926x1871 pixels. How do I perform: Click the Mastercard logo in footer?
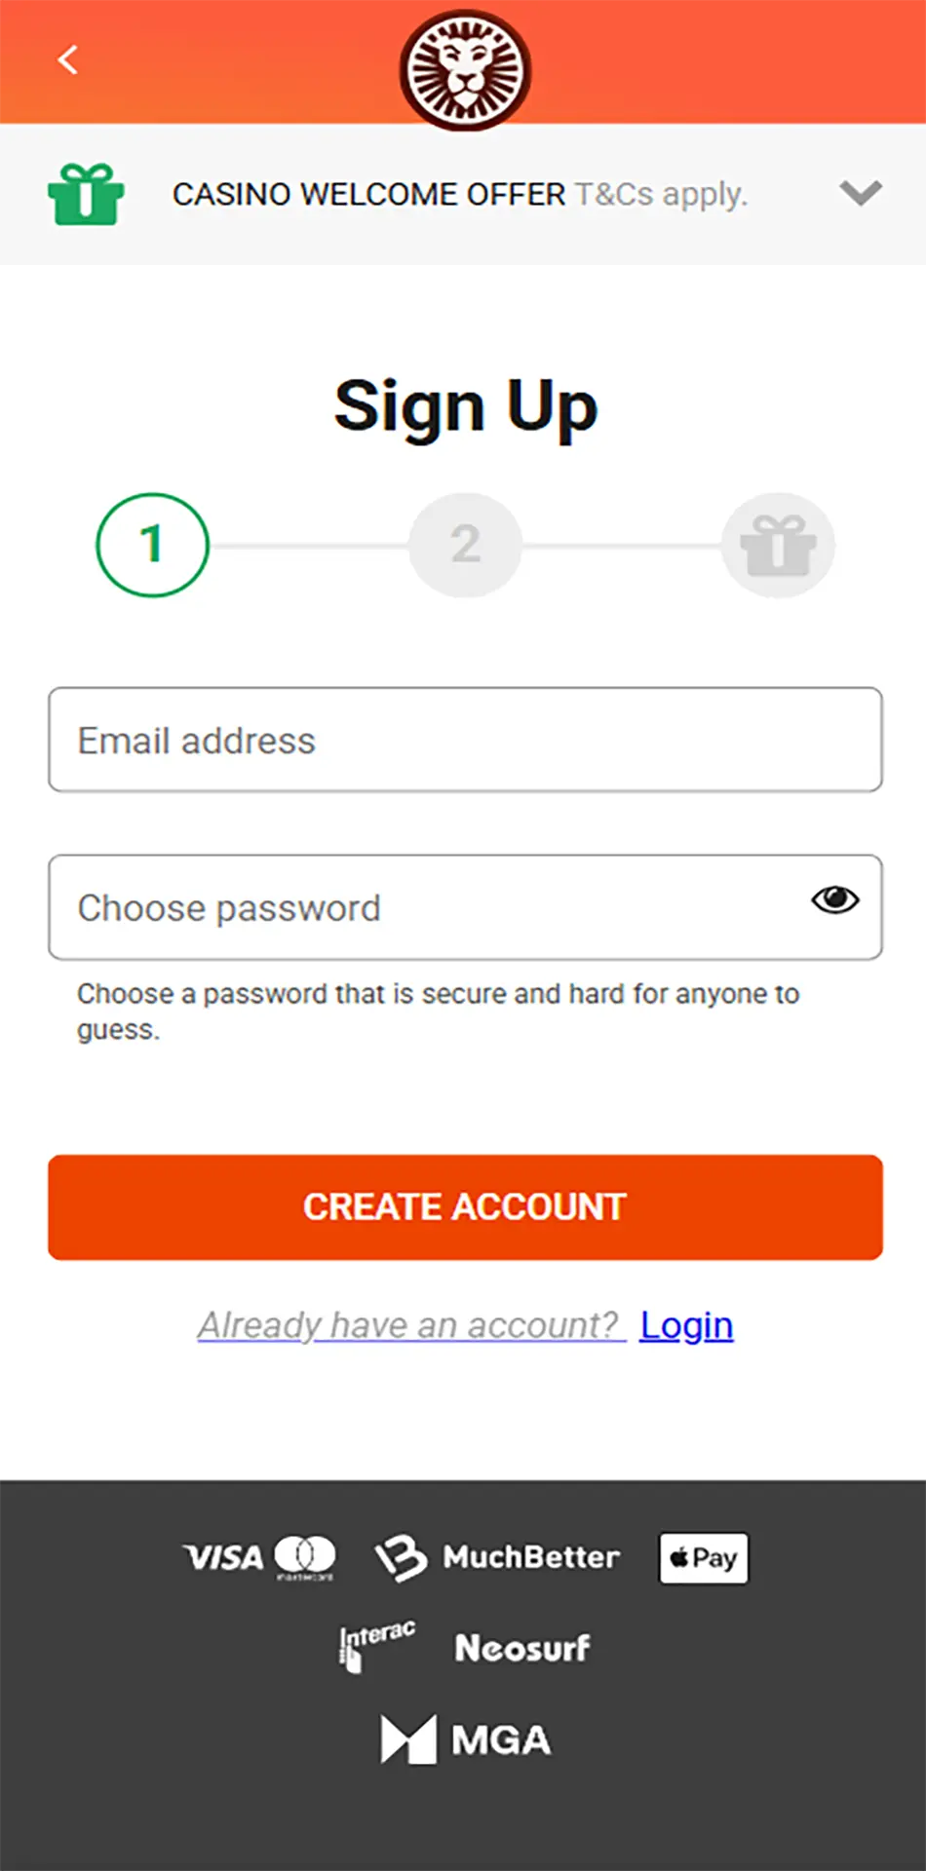click(305, 1556)
